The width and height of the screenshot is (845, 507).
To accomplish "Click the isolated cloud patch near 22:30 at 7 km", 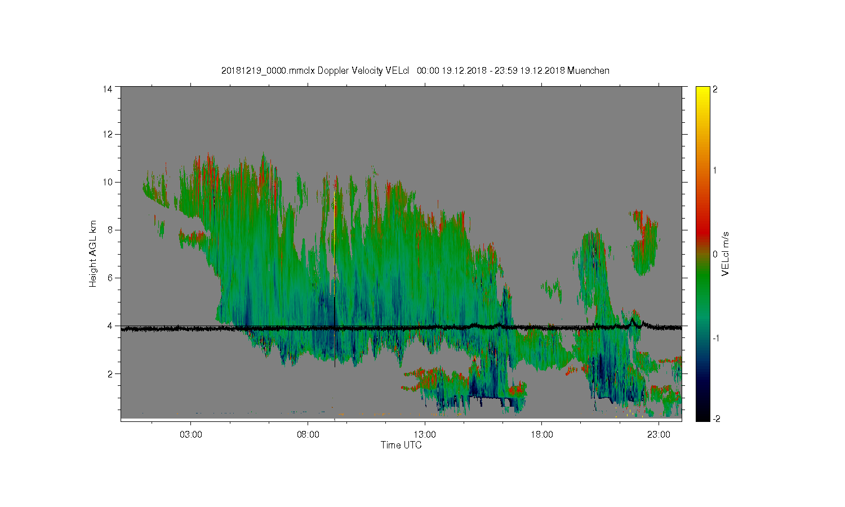I will pos(644,242).
